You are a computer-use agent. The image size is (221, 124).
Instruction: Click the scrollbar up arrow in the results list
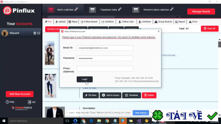(x=220, y=40)
